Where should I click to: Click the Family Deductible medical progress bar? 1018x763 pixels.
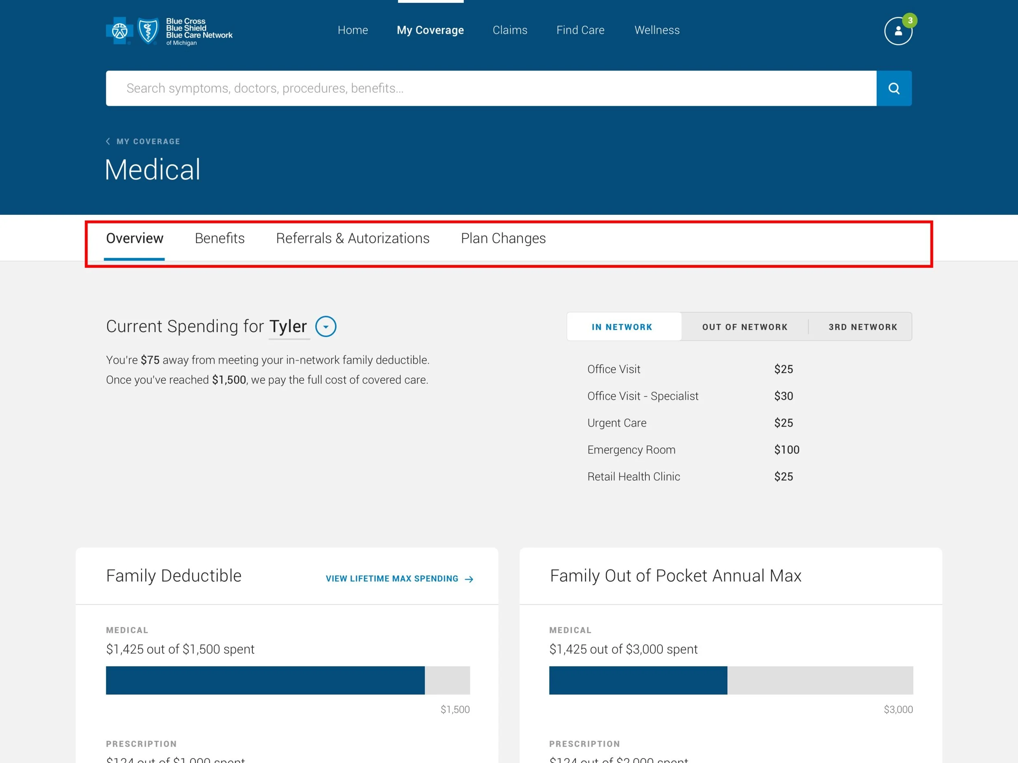[x=287, y=680]
